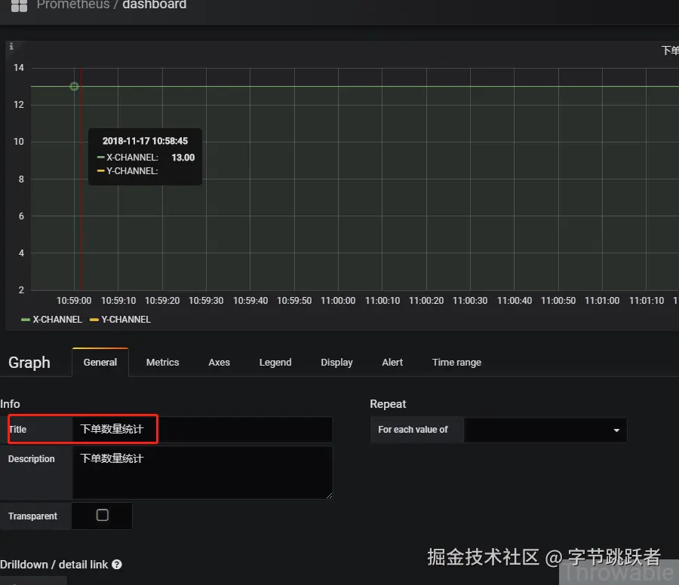Click the graph data point circle
The image size is (679, 585).
75,87
